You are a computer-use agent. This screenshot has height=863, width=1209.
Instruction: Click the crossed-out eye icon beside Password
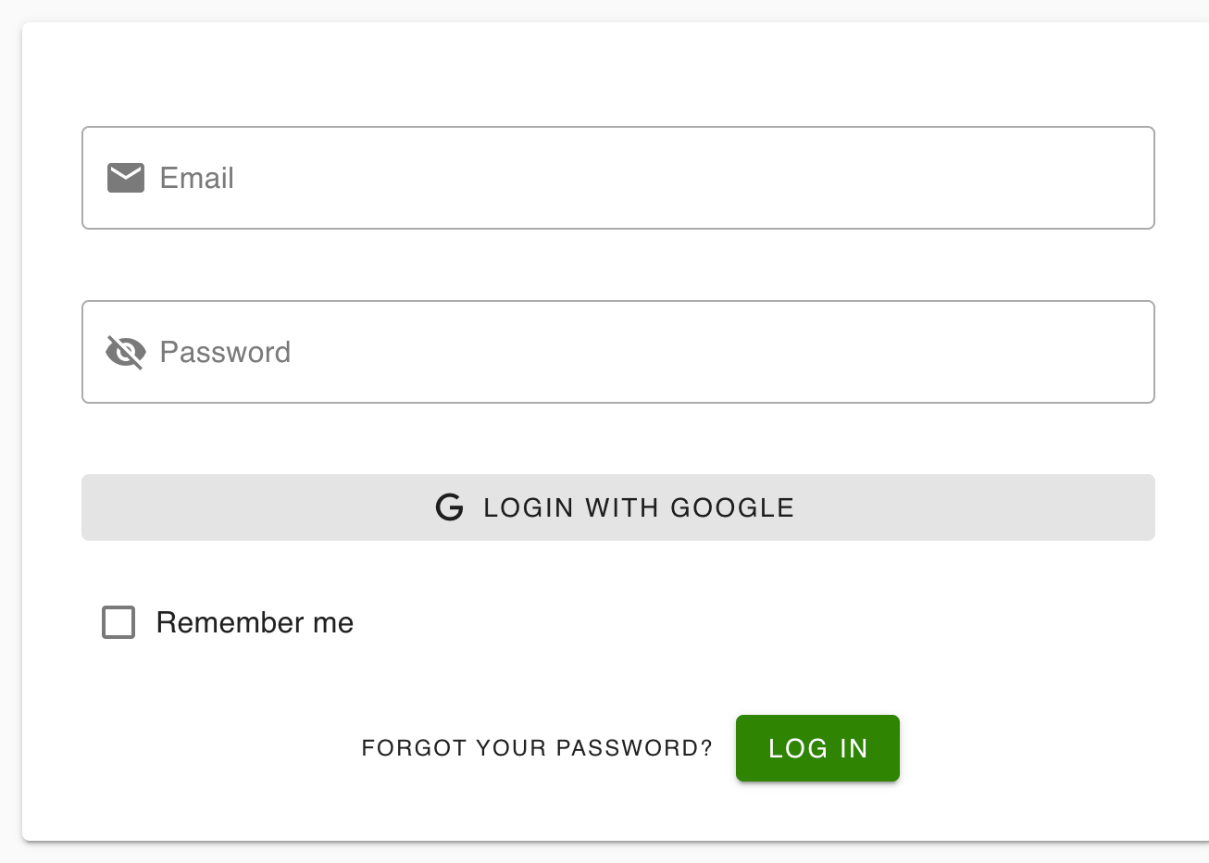pos(126,352)
